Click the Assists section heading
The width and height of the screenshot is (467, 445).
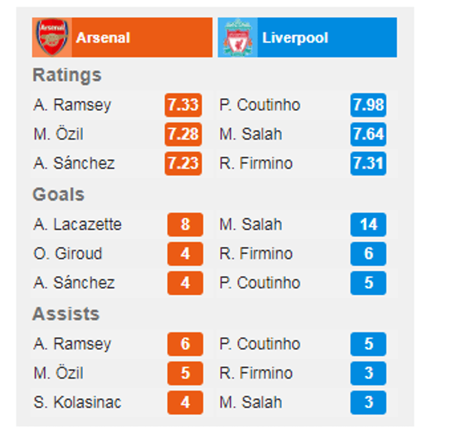point(66,314)
